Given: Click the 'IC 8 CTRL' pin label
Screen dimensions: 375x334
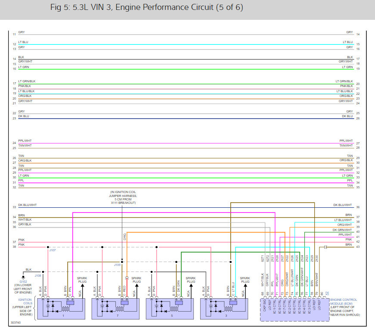Looking at the screenshot, I should [x=279, y=306].
